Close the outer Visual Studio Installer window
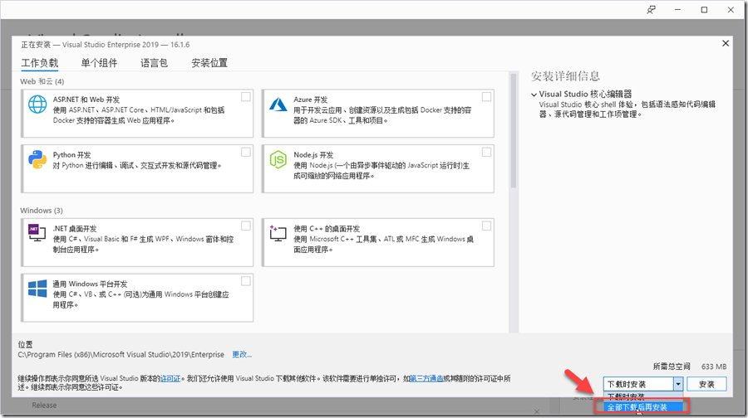Image resolution: width=748 pixels, height=418 pixels. tap(731, 9)
